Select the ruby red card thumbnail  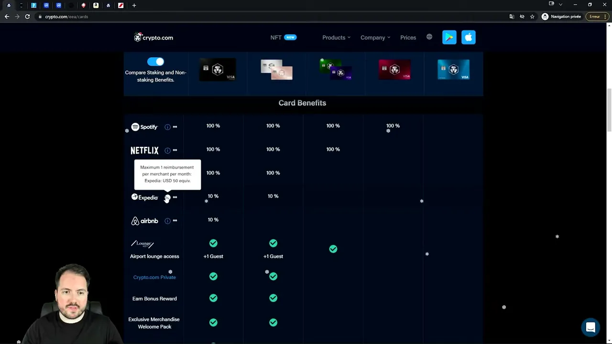click(x=394, y=70)
